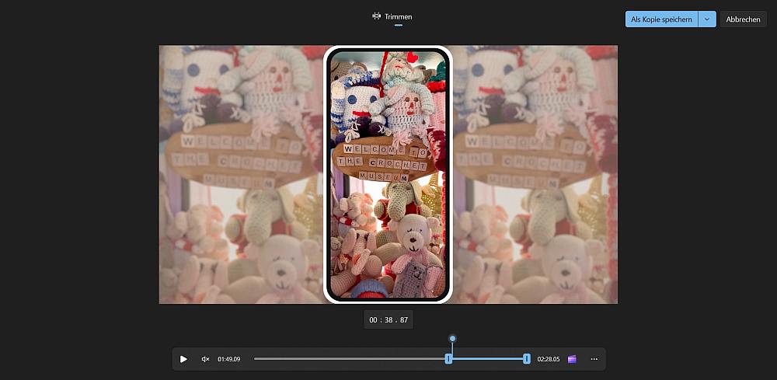
Task: Click Als Kopie speichern button
Action: click(661, 19)
